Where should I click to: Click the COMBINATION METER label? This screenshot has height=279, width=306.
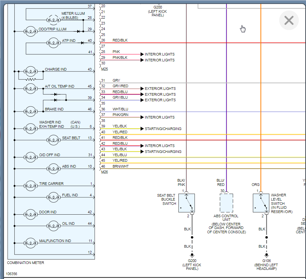point(25,263)
